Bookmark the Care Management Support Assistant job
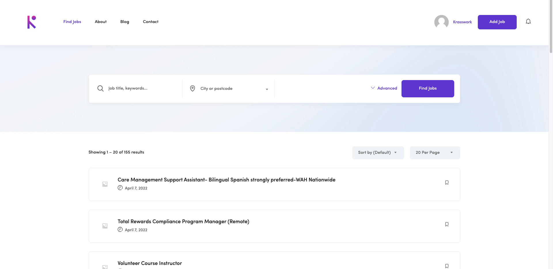 [x=447, y=183]
